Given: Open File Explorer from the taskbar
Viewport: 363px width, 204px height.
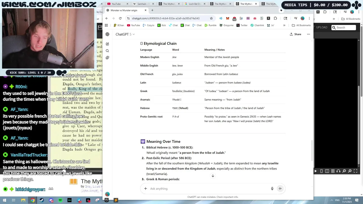Looking at the screenshot, I should (x=23, y=200).
